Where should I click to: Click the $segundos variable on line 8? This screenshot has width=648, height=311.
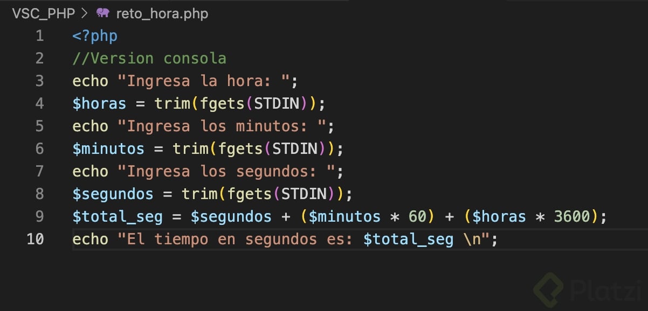[x=113, y=194]
